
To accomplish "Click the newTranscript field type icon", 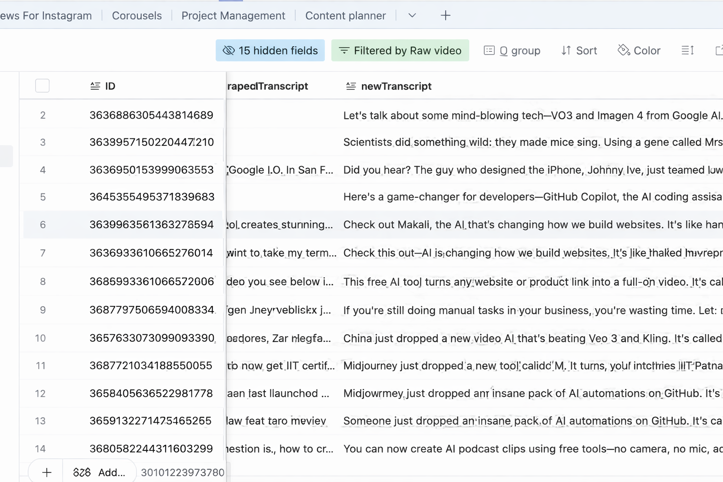I will pos(351,86).
